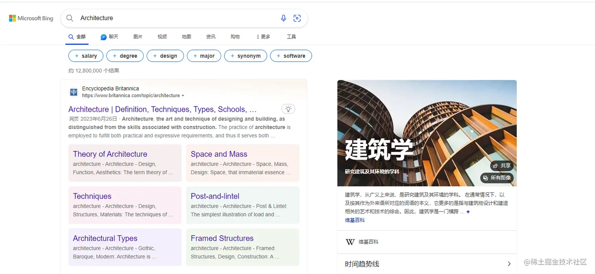Expand description with the plus icon

pyautogui.click(x=468, y=212)
